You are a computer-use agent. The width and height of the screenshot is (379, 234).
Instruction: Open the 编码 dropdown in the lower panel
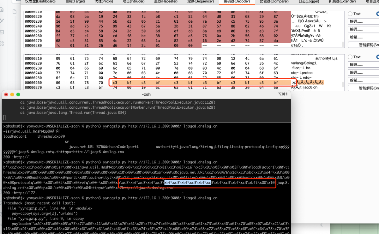(363, 72)
